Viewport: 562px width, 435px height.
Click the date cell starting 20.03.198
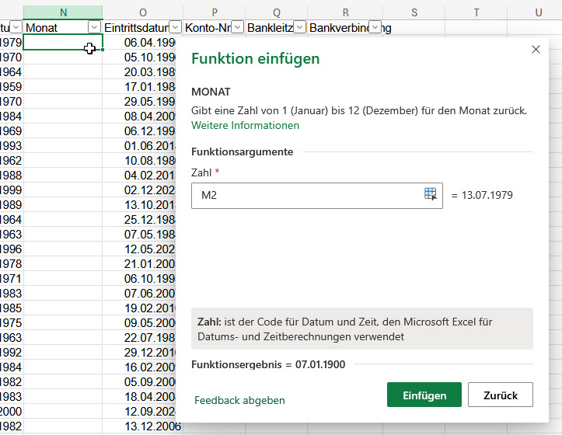140,71
